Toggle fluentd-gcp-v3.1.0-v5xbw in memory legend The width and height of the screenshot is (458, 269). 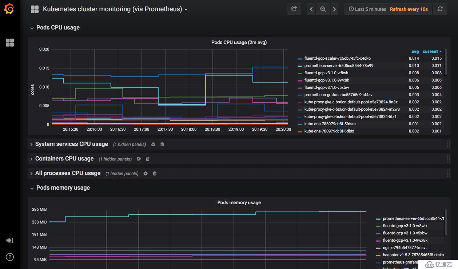(405, 233)
